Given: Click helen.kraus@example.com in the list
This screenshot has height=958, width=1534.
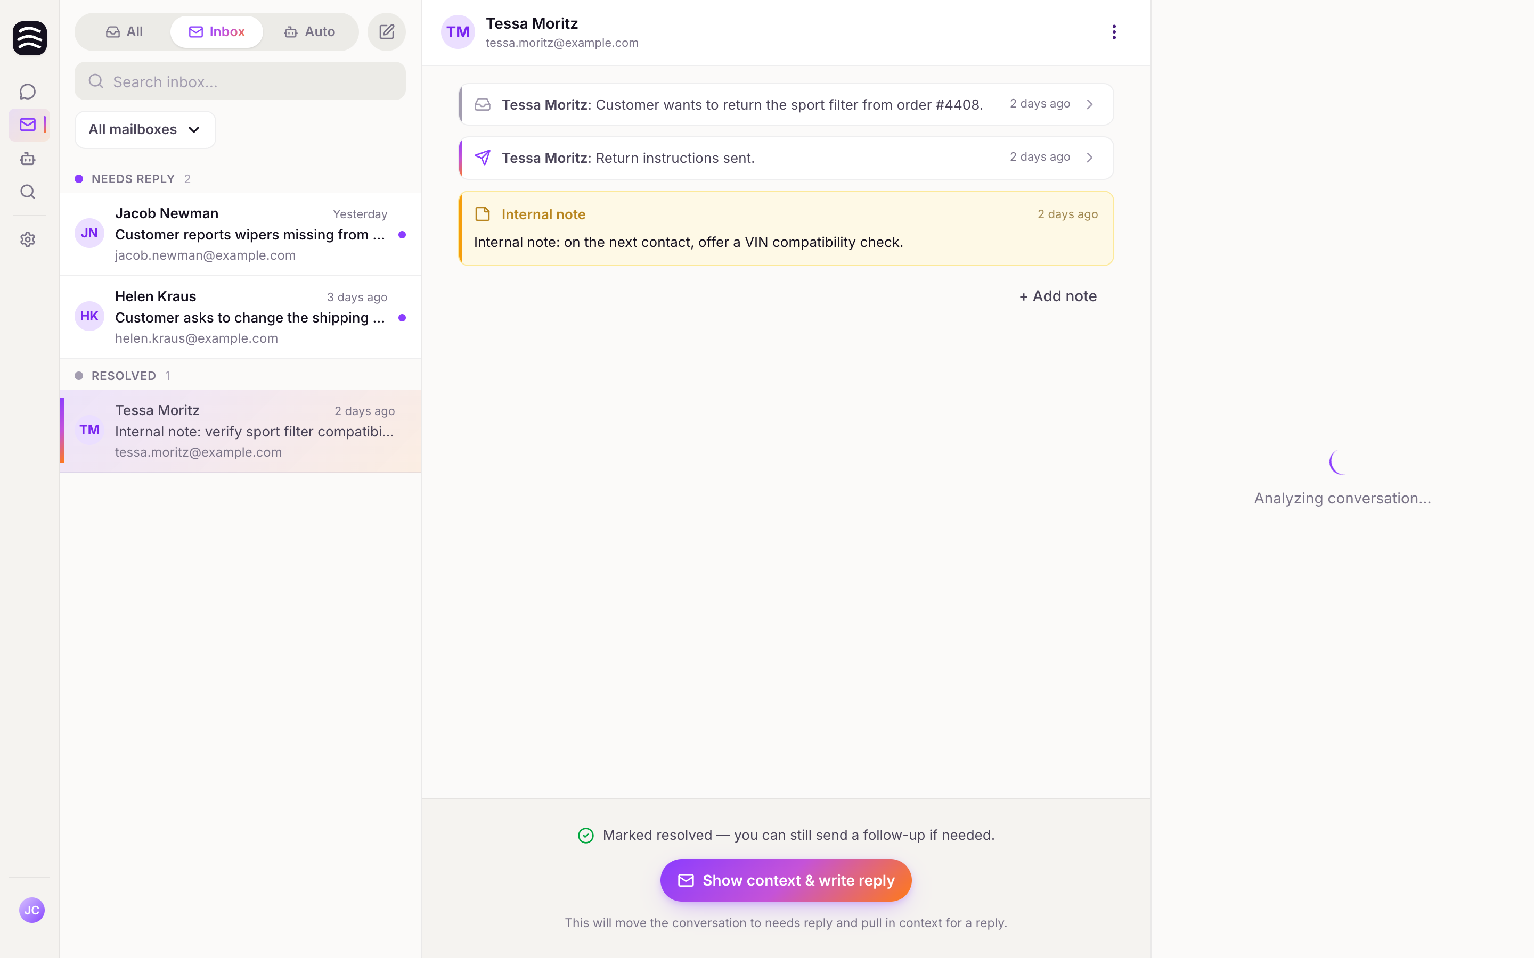Looking at the screenshot, I should 197,338.
